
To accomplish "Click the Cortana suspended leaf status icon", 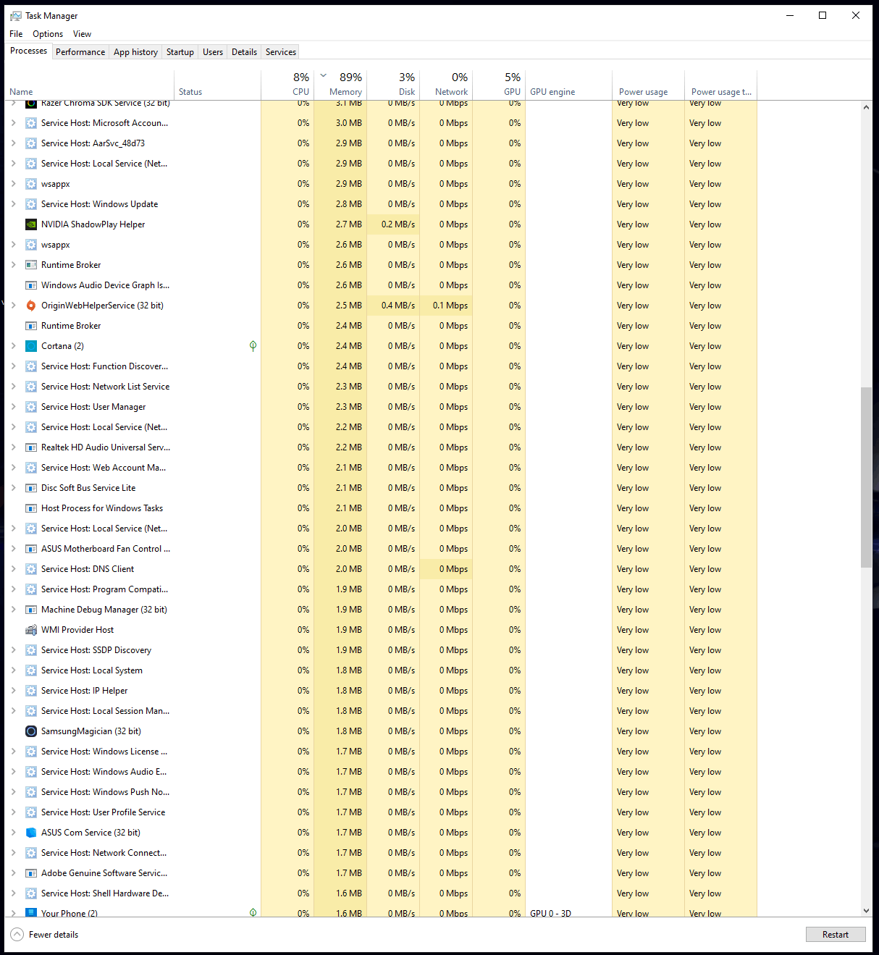I will [253, 346].
